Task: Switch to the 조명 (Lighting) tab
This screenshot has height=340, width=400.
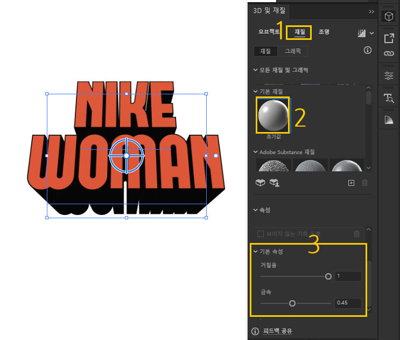Action: click(324, 32)
